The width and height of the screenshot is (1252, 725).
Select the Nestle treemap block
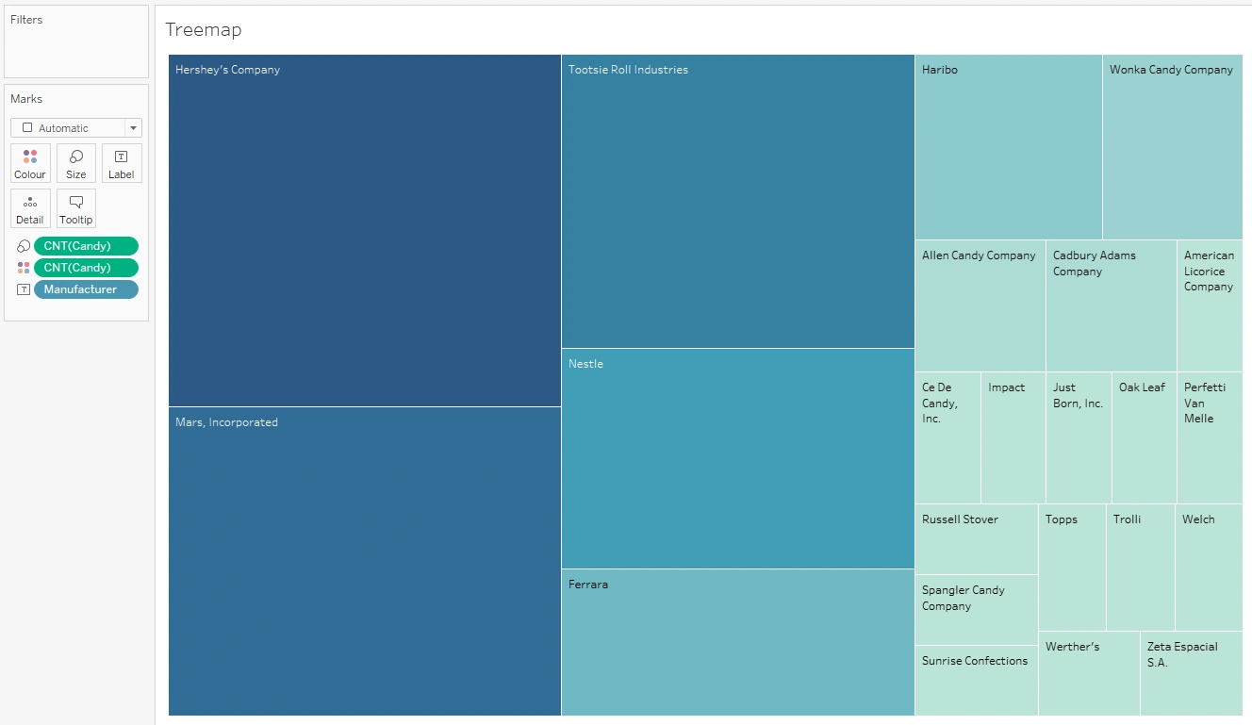tap(737, 459)
